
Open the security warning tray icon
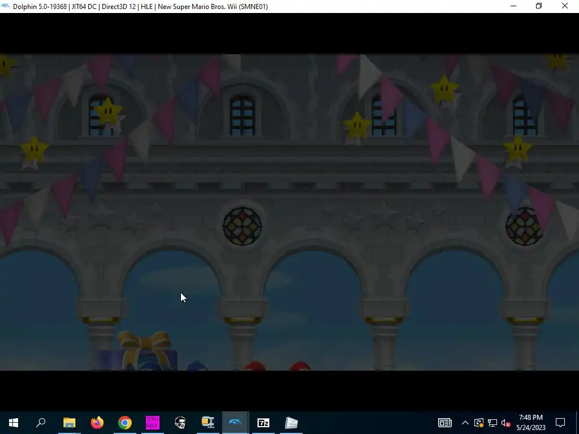479,423
